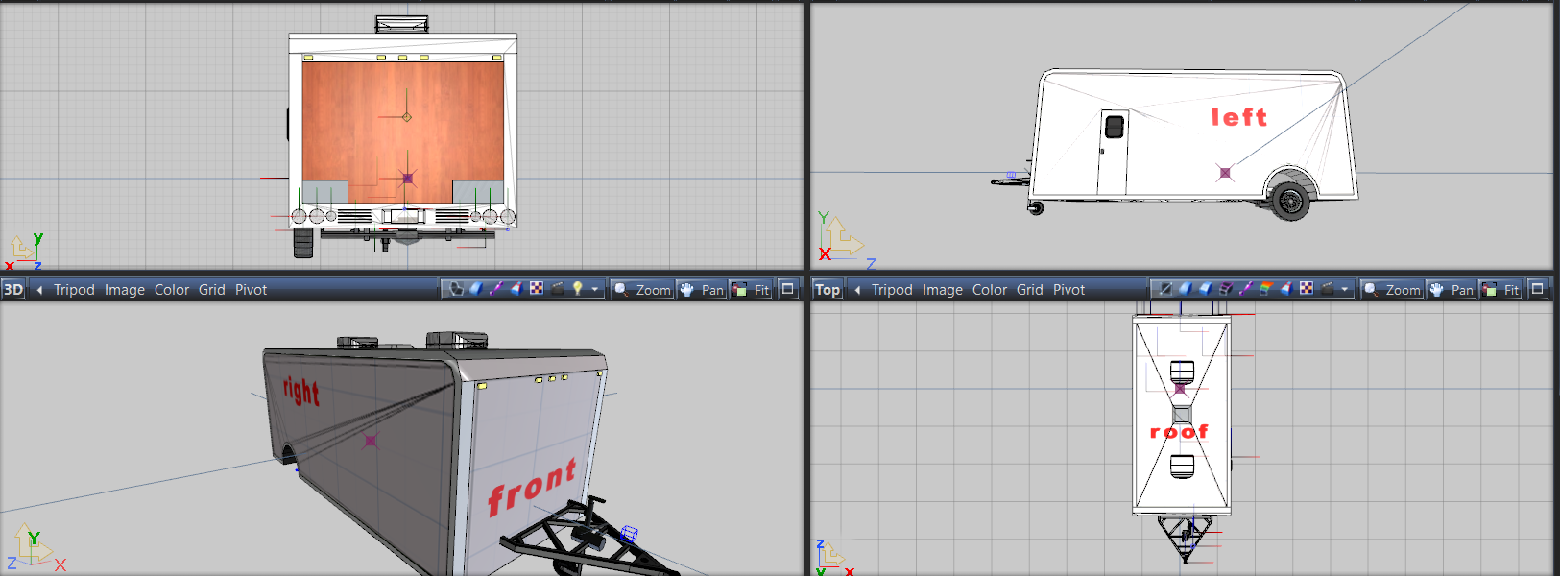The height and width of the screenshot is (576, 1560).
Task: Expand display options arrow in 3D toolbar
Action: pos(595,290)
